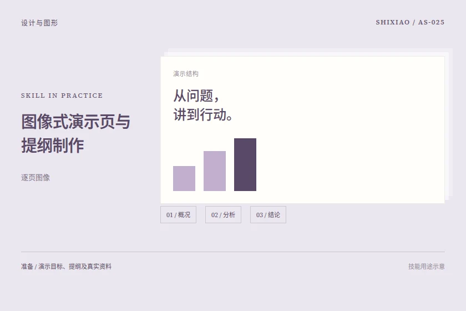Click the 从问题，讲到行动。 headline
This screenshot has height=311, width=466.
203,105
